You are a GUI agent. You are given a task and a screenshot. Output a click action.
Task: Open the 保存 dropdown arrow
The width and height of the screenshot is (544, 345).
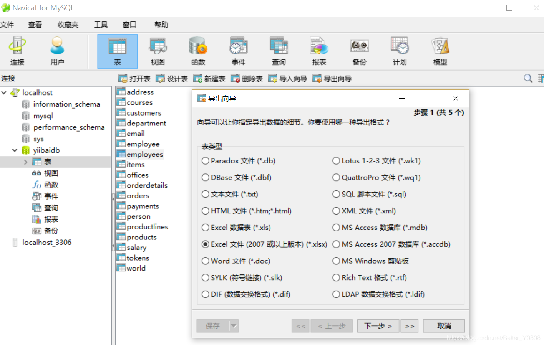[x=234, y=326]
